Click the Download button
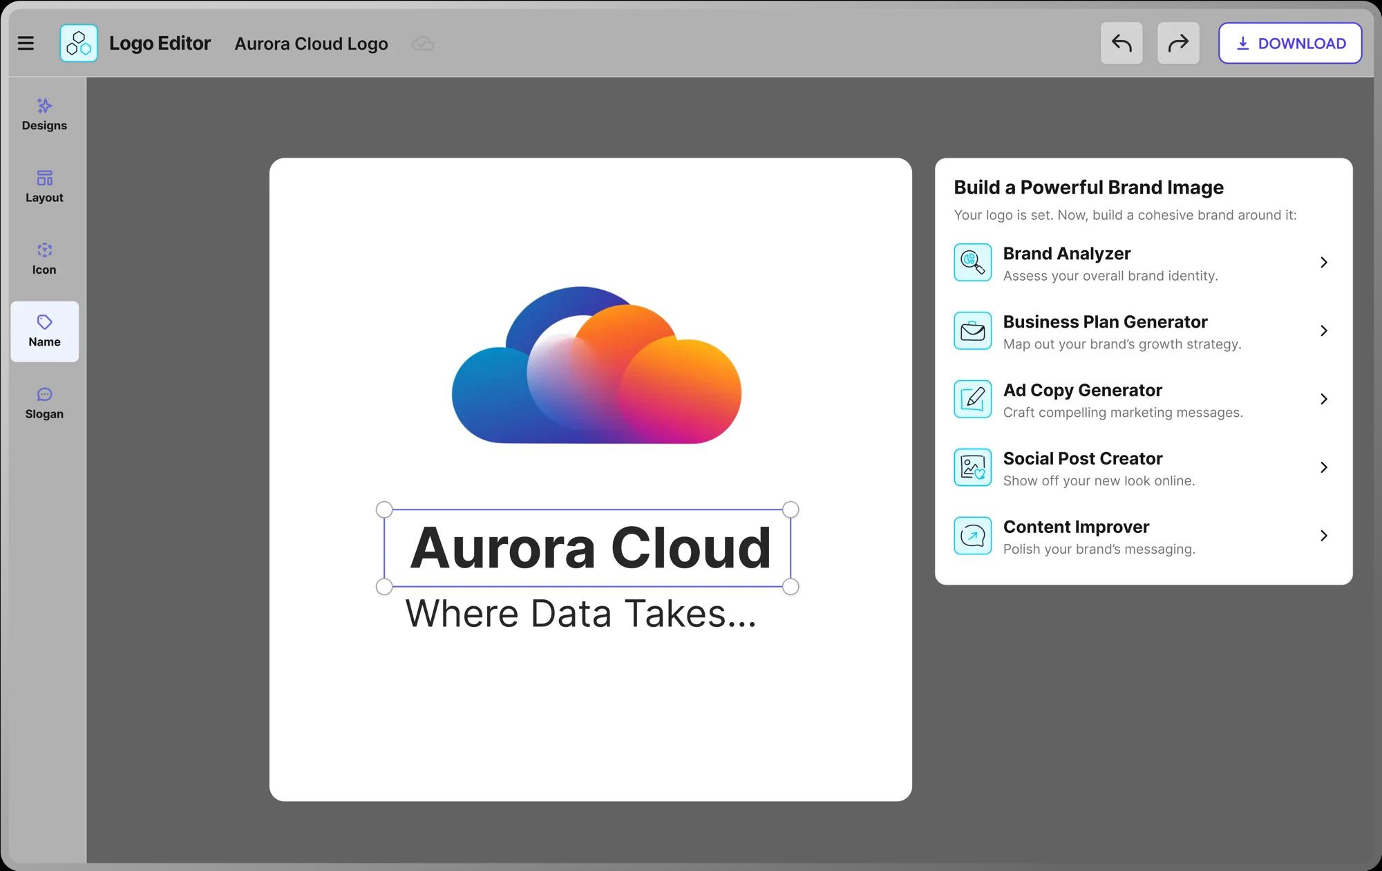 tap(1289, 44)
